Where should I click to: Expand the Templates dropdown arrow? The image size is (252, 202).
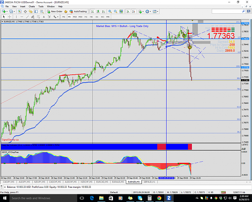158,11
